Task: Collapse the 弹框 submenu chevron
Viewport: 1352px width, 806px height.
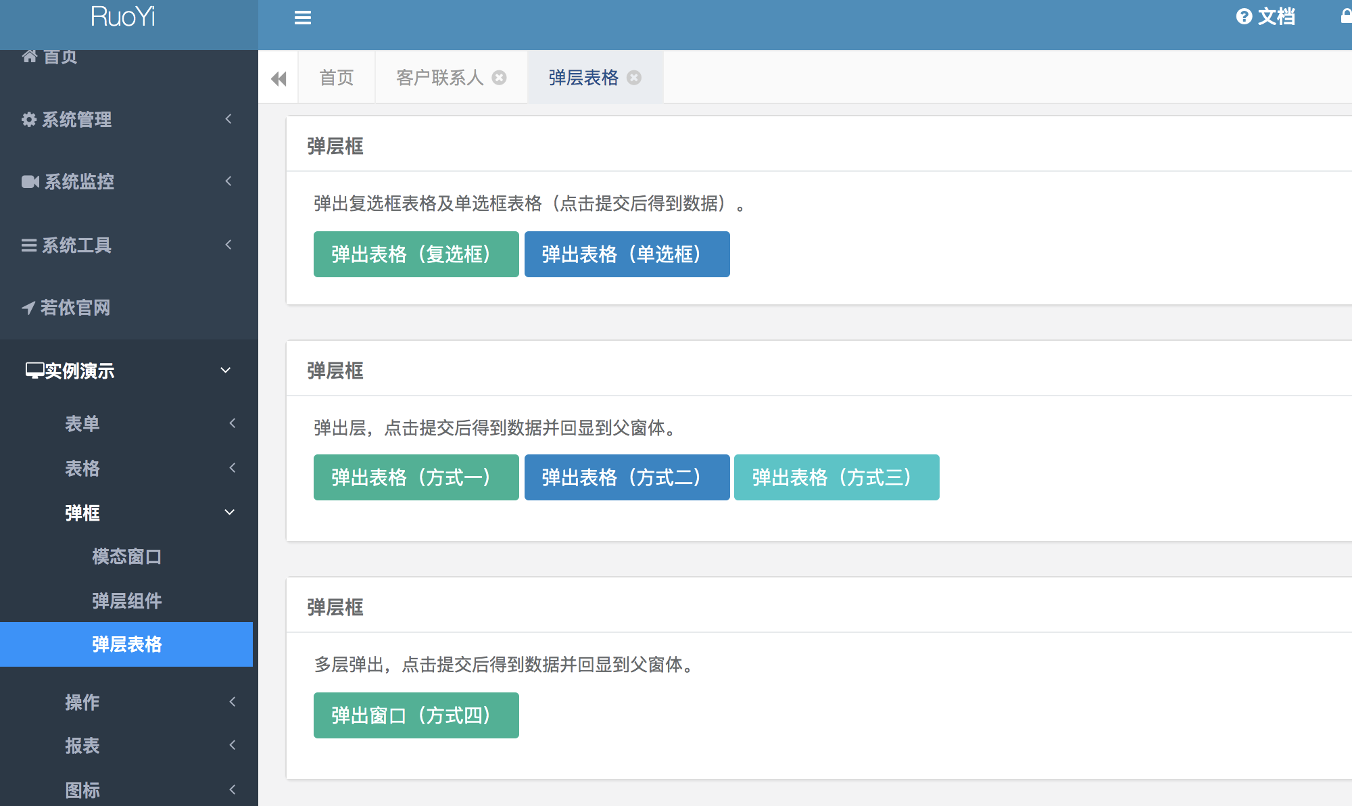Action: [x=229, y=513]
